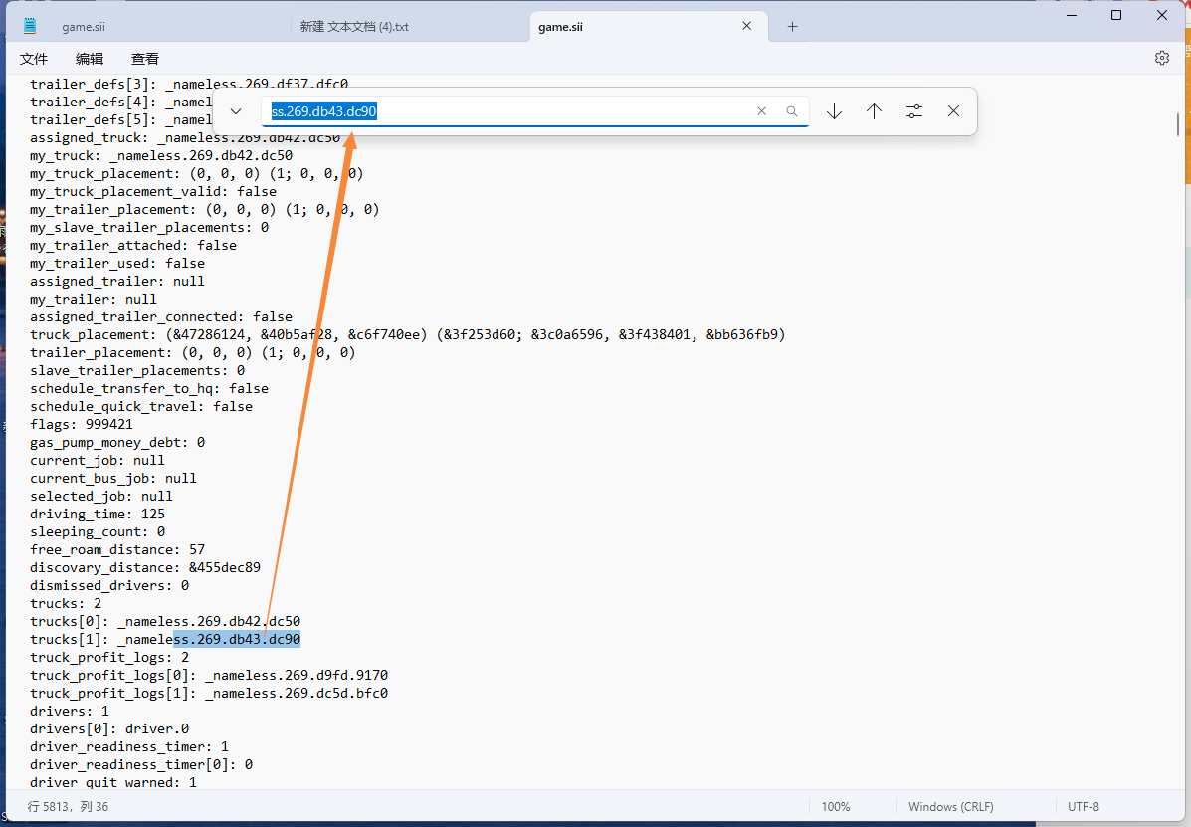Click the Notepad app icon in the title bar
The width and height of the screenshot is (1191, 827).
(x=30, y=26)
